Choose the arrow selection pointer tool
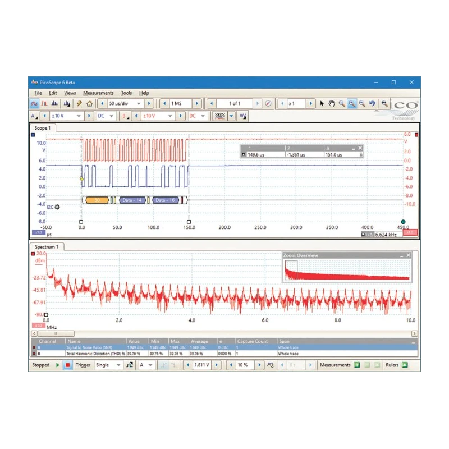This screenshot has height=449, width=449. pos(322,104)
